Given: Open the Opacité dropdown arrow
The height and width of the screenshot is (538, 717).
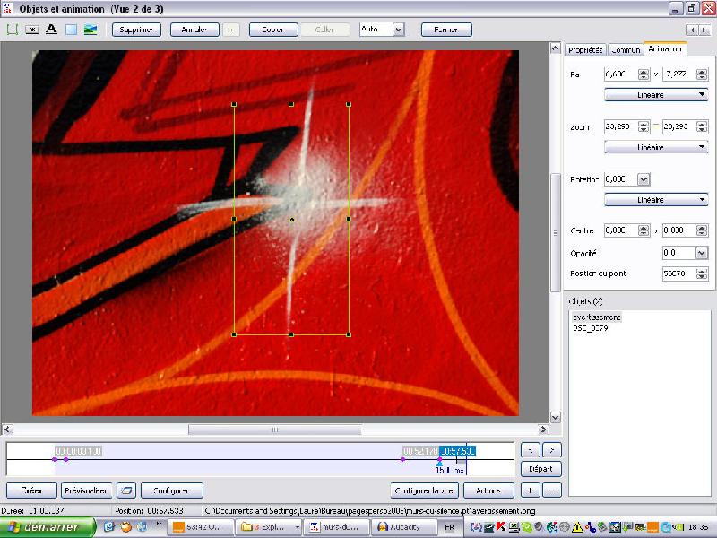Looking at the screenshot, I should [x=702, y=253].
